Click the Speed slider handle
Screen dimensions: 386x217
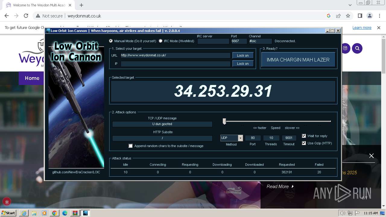pos(224,121)
